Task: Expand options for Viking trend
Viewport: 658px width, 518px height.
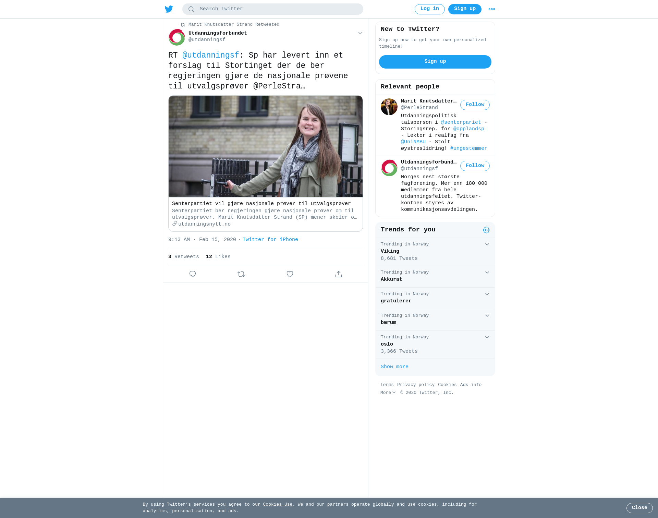Action: 487,244
